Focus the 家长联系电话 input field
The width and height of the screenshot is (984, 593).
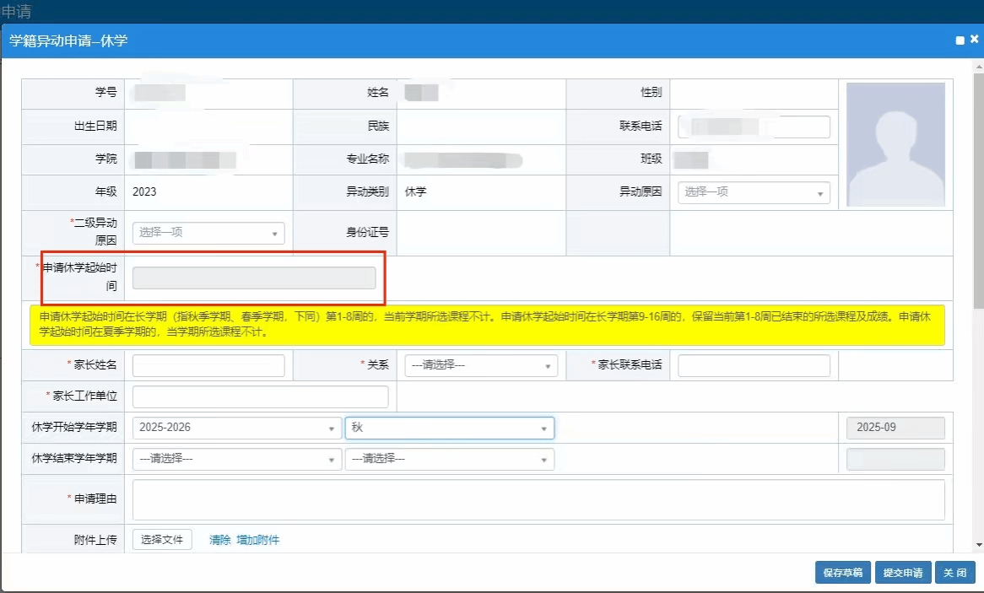[x=754, y=365]
